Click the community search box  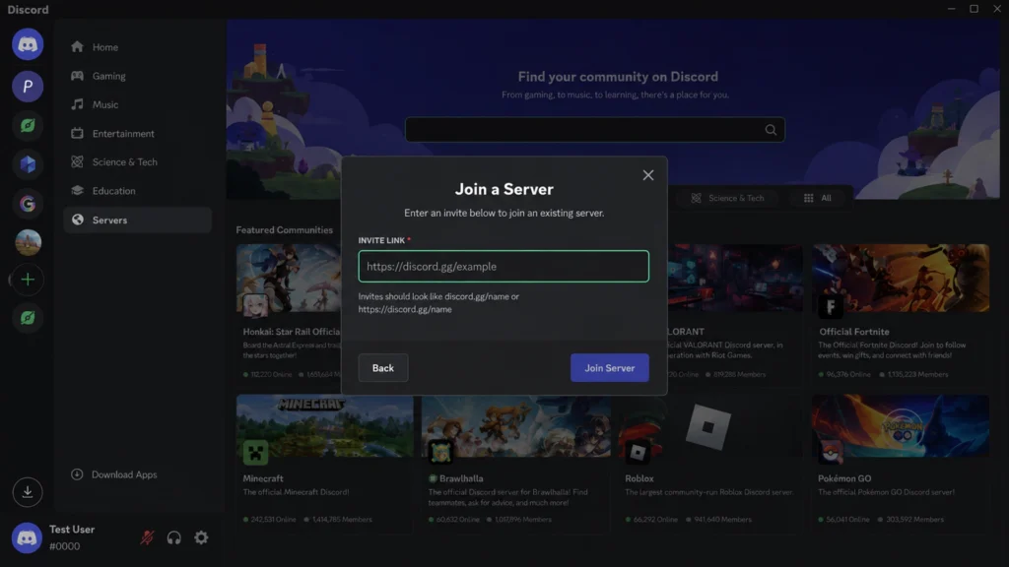(594, 130)
